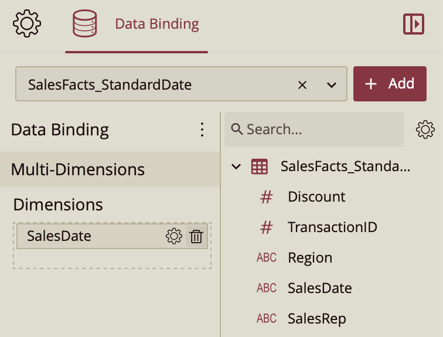Viewport: 443px width, 337px height.
Task: Select the SalesRep field
Action: tap(316, 319)
